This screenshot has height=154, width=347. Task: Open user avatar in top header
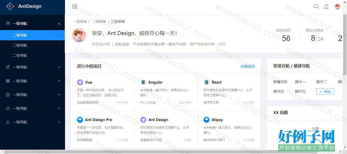pyautogui.click(x=338, y=7)
